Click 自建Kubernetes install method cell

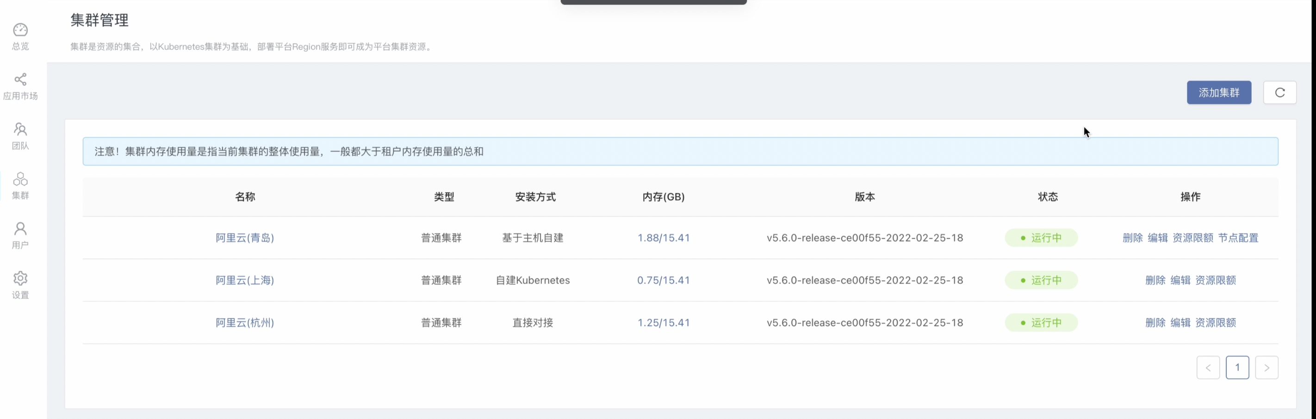(x=532, y=280)
